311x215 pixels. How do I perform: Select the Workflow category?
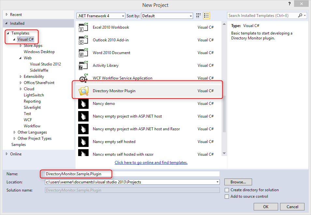click(32, 126)
